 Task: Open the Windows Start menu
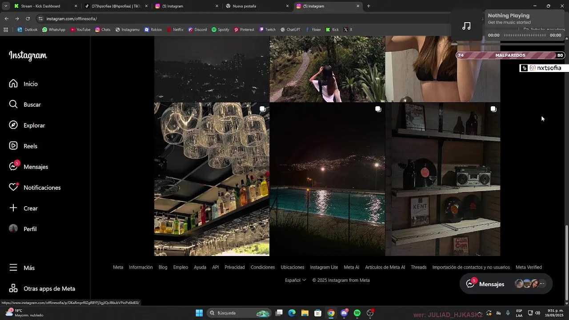point(199,313)
